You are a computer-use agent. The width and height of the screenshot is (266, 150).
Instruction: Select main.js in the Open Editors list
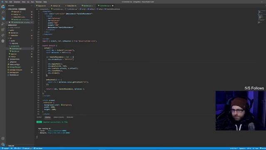point(20,15)
